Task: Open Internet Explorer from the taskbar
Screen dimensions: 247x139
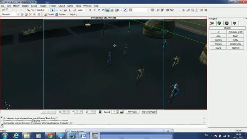Action: (x=16, y=136)
